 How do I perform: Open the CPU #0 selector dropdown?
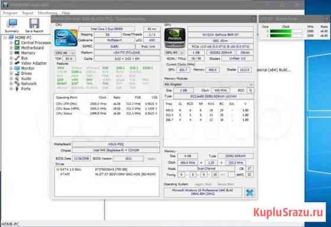click(x=65, y=52)
